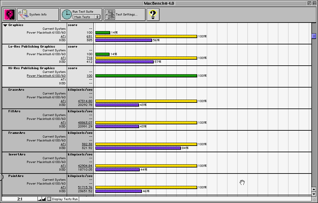
Task: Click the large chart zoom-in icon
Action: click(44, 199)
